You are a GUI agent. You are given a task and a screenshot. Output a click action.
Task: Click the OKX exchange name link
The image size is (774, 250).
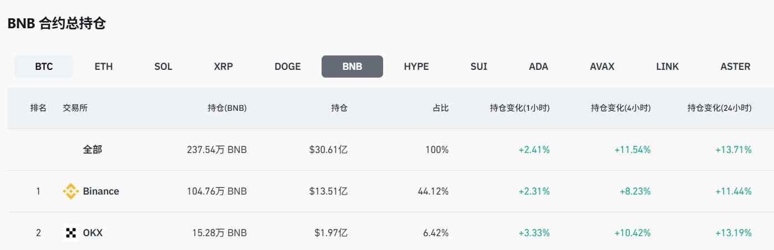pyautogui.click(x=93, y=233)
